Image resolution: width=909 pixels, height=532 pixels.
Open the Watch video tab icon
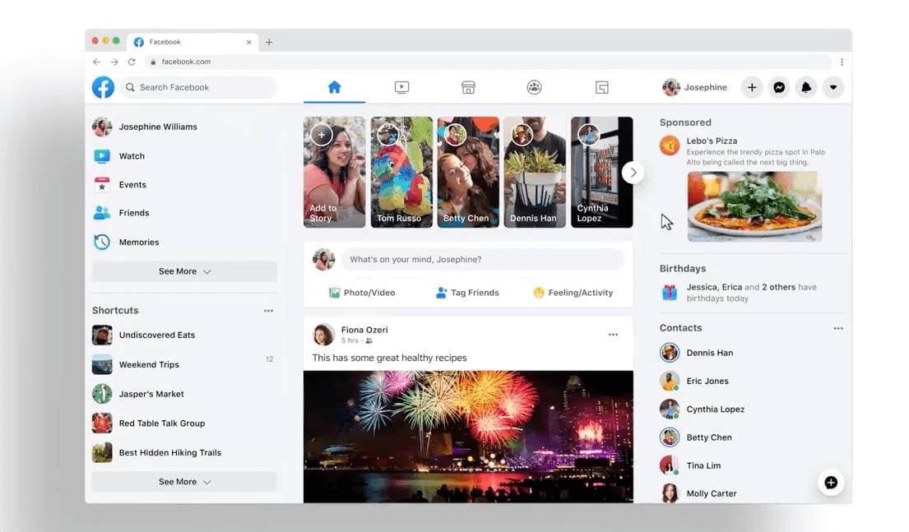pos(401,87)
